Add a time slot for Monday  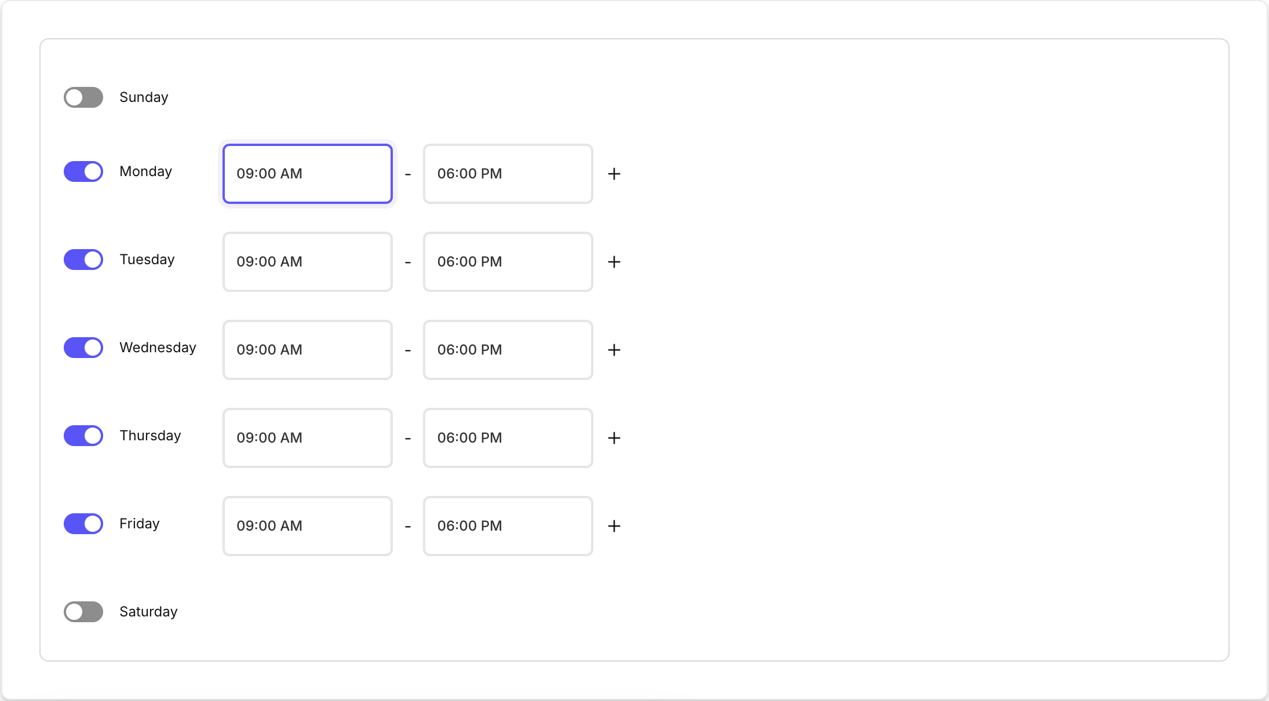[614, 174]
